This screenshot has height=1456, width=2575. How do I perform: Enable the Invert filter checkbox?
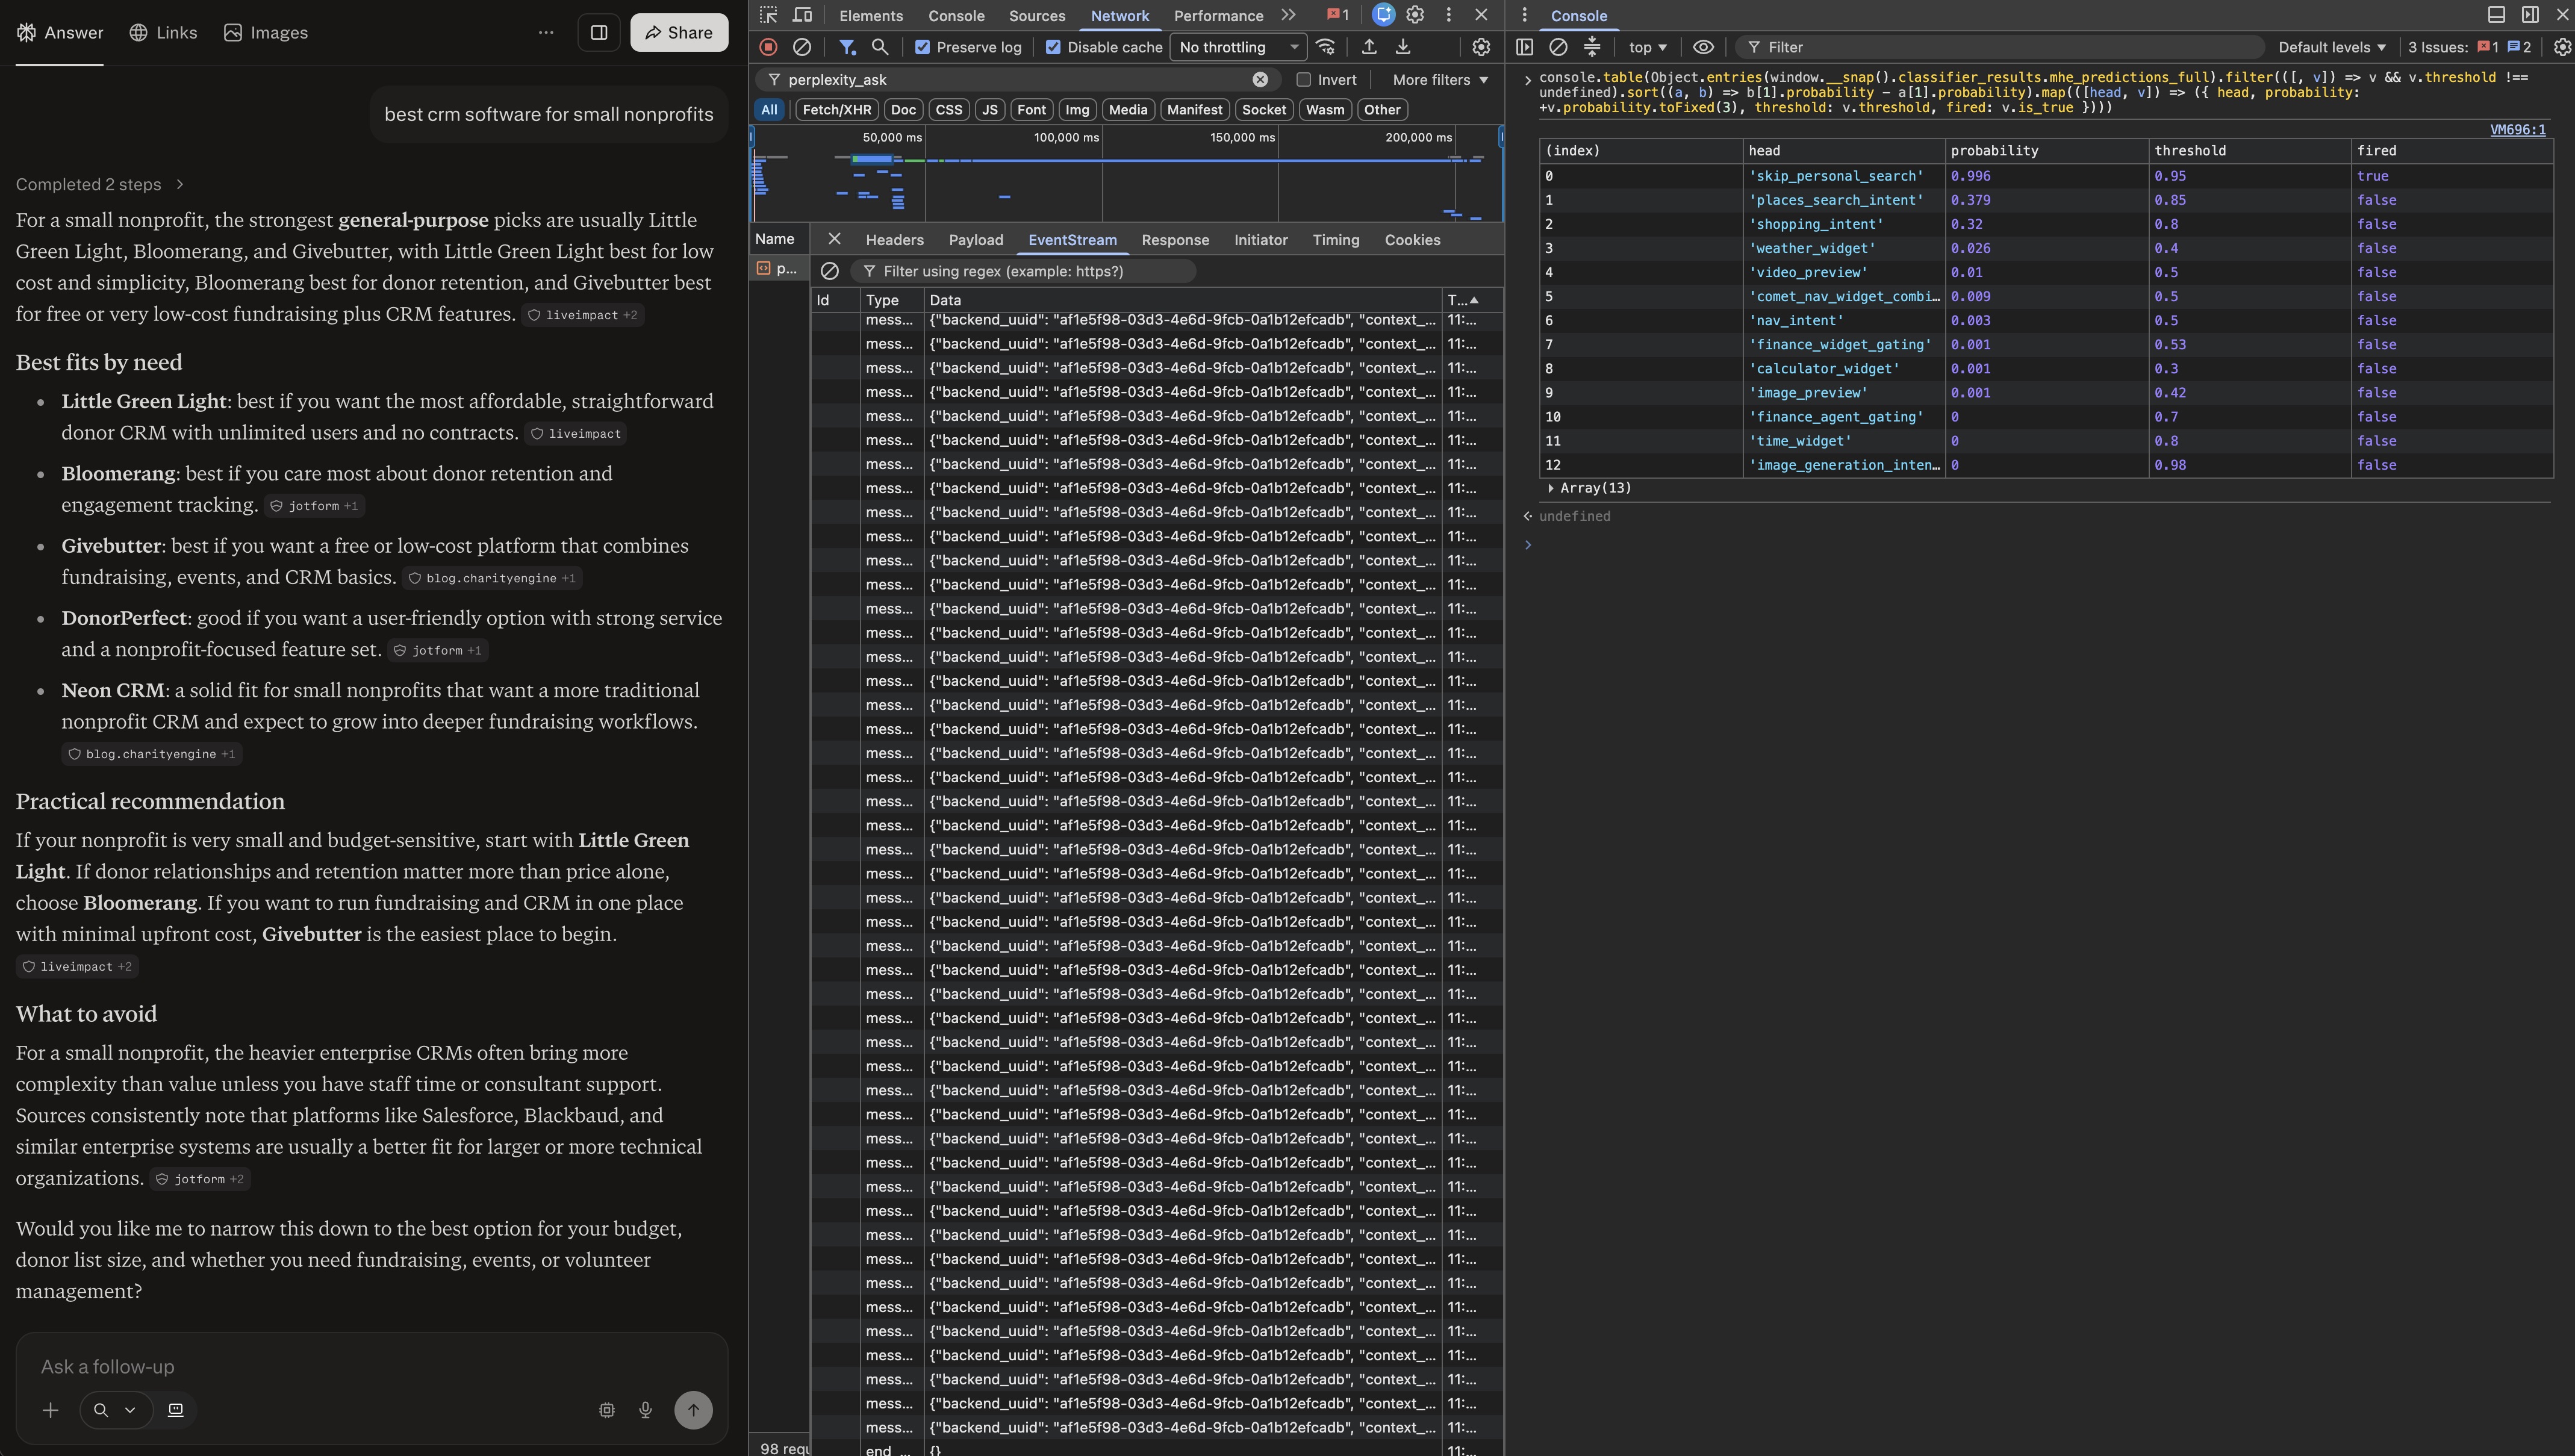pos(1303,80)
